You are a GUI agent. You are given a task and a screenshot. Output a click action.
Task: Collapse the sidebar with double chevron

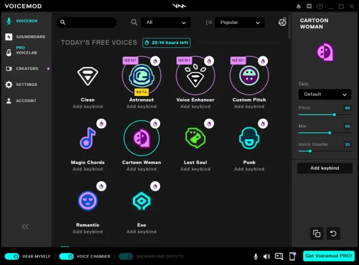25,227
